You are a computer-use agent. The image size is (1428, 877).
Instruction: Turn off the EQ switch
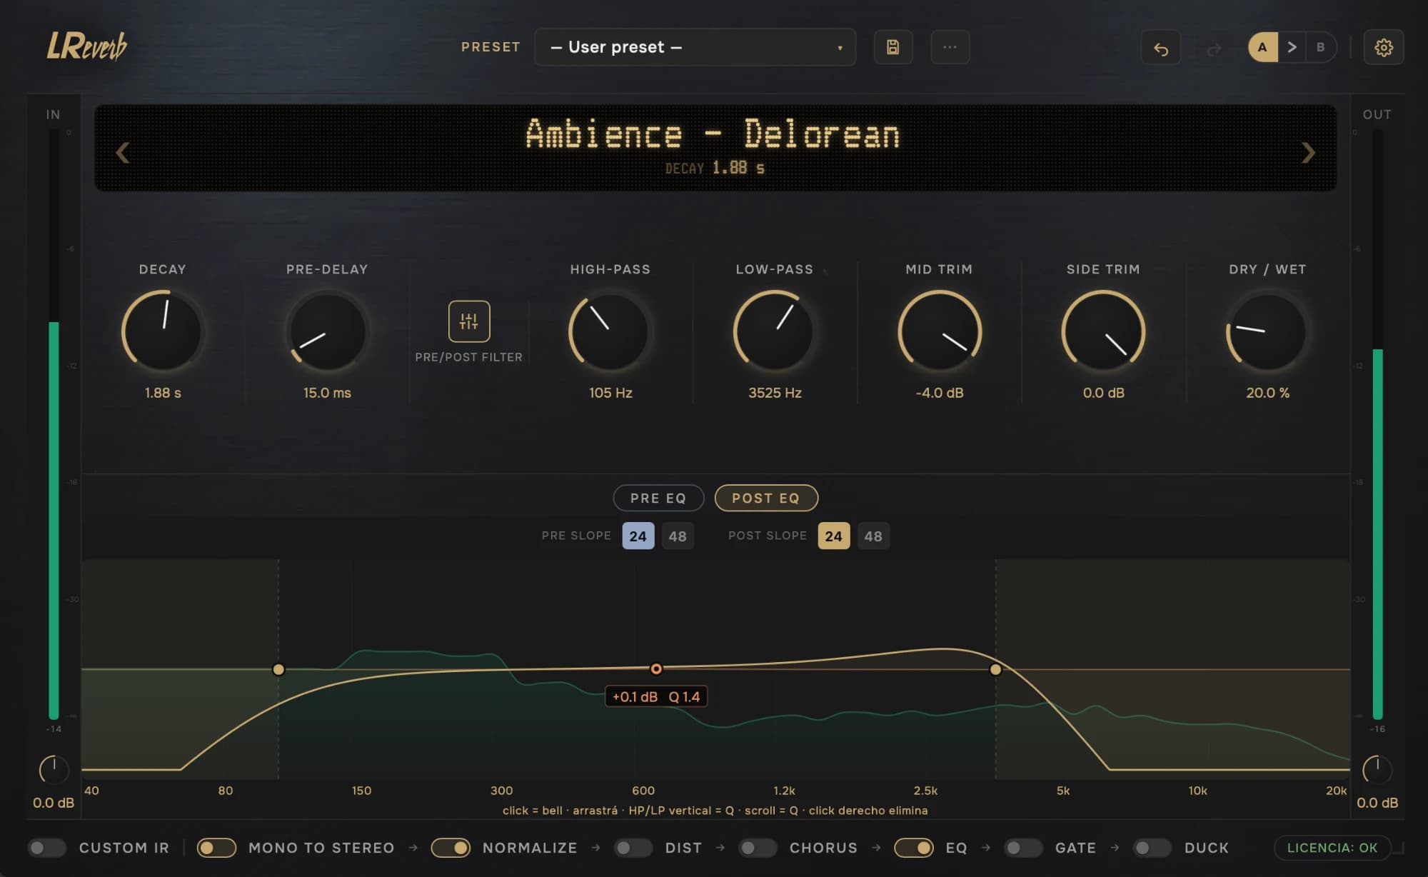(x=914, y=848)
